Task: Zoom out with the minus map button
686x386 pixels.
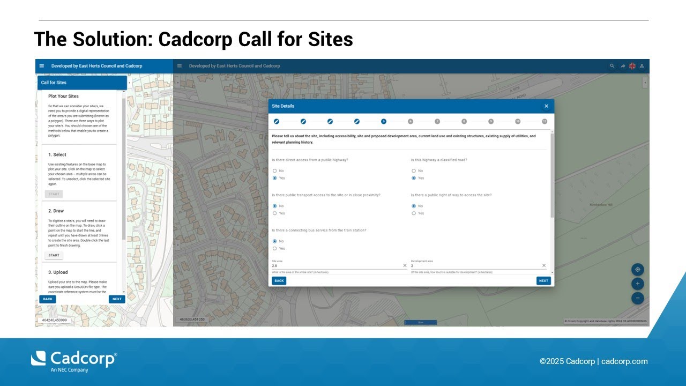Action: click(x=637, y=298)
